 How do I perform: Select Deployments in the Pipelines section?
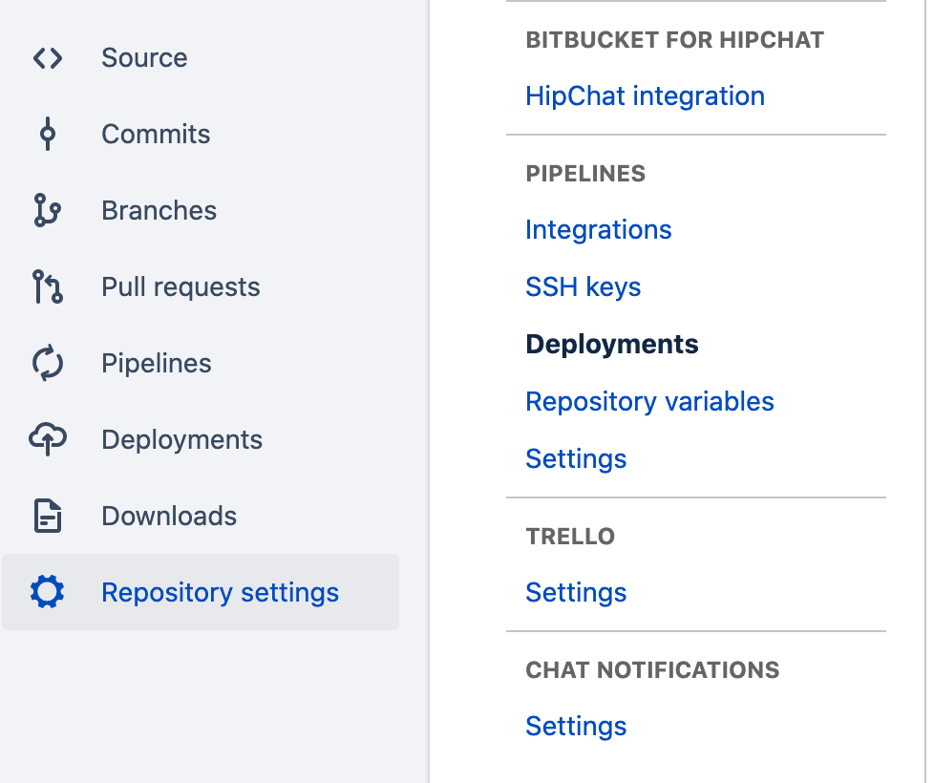pyautogui.click(x=612, y=344)
